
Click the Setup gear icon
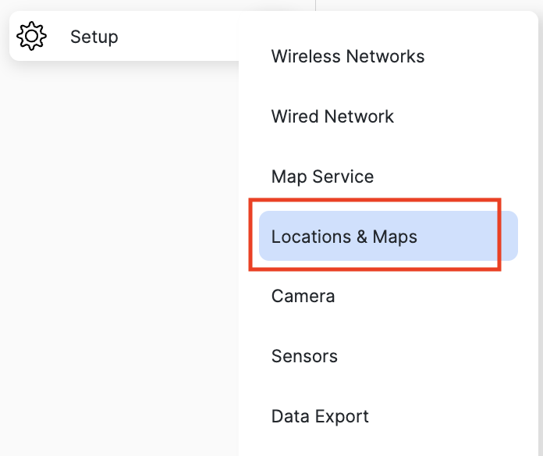click(31, 36)
